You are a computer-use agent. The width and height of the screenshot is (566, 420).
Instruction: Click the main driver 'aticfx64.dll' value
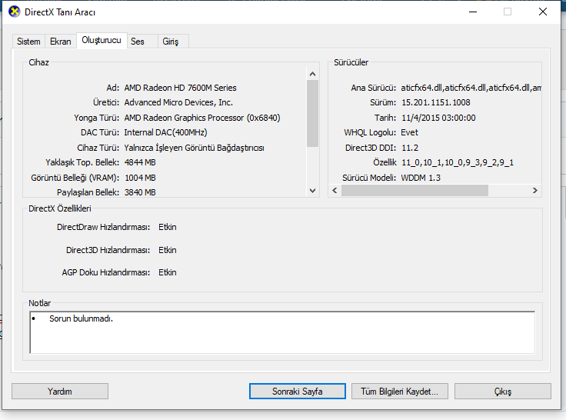471,88
